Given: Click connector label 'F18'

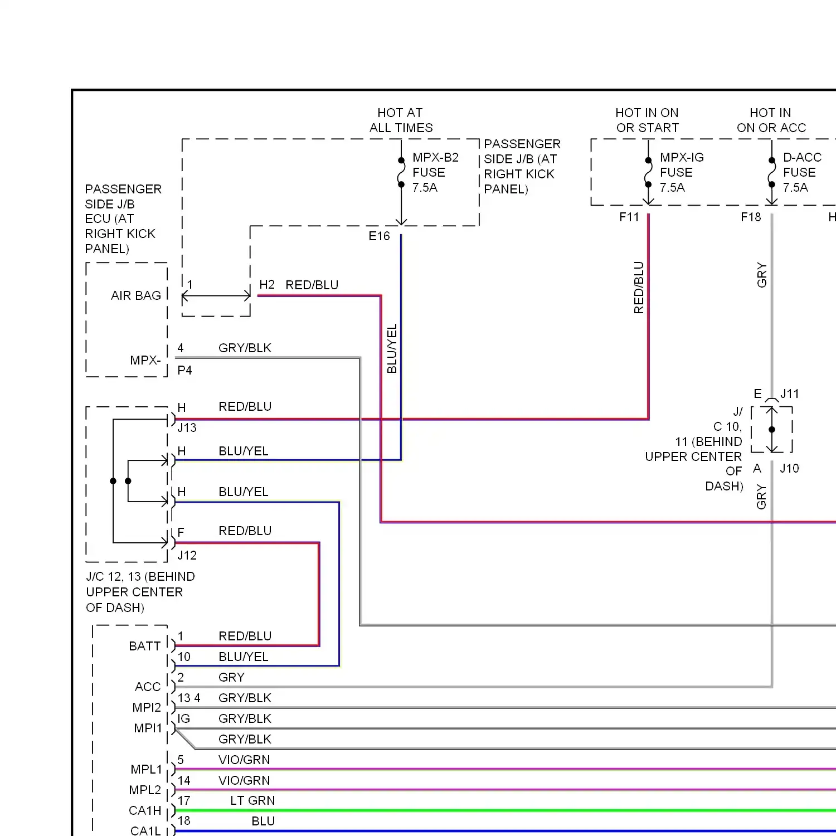Looking at the screenshot, I should click(x=751, y=217).
